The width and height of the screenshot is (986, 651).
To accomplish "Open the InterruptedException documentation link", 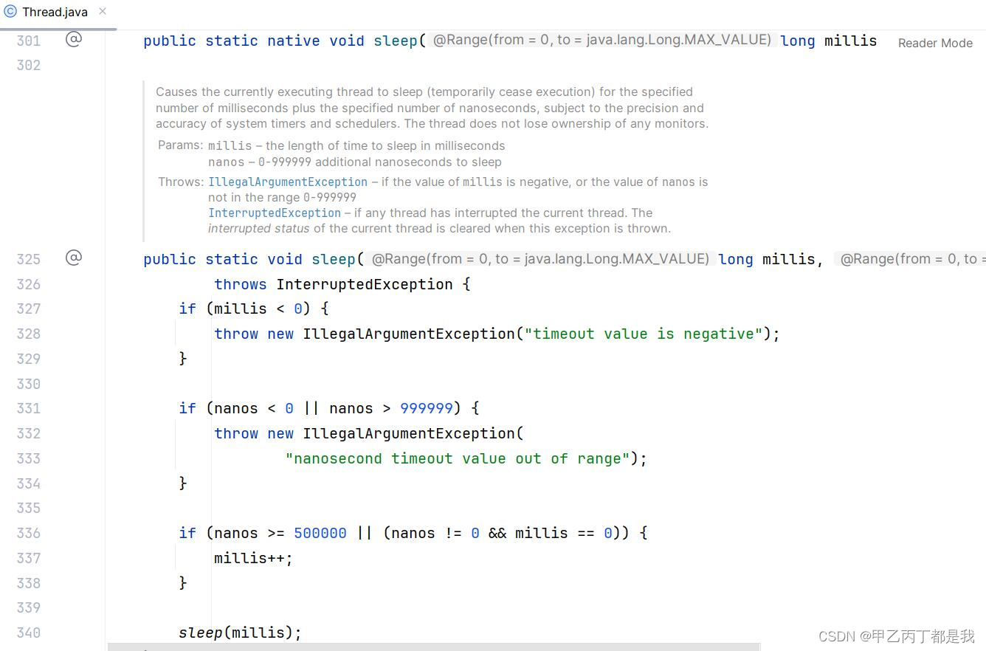I will point(274,213).
